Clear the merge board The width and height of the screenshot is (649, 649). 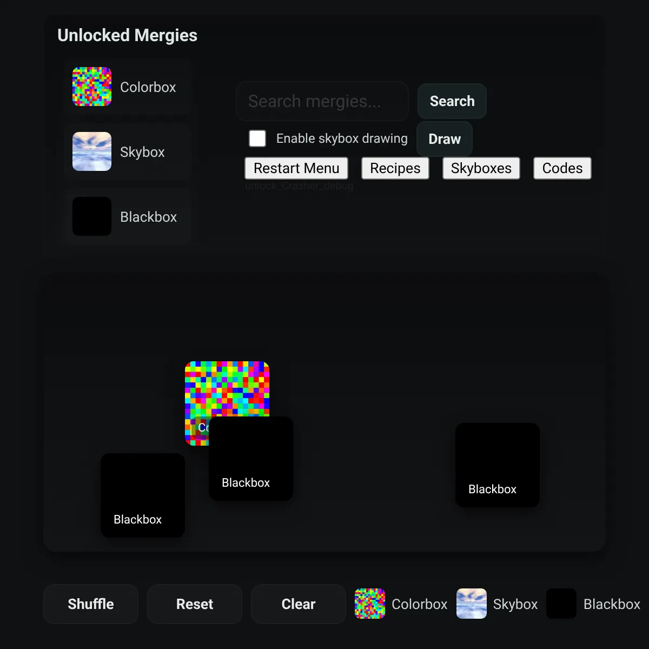299,604
